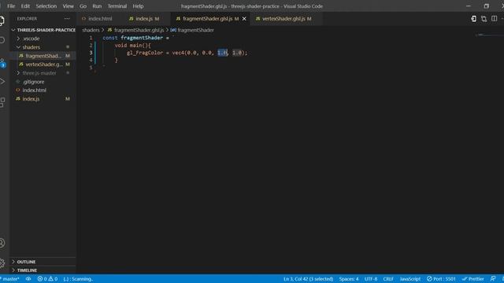Place cursor on gl_FragColor in code
504x283 pixels.
tap(145, 53)
